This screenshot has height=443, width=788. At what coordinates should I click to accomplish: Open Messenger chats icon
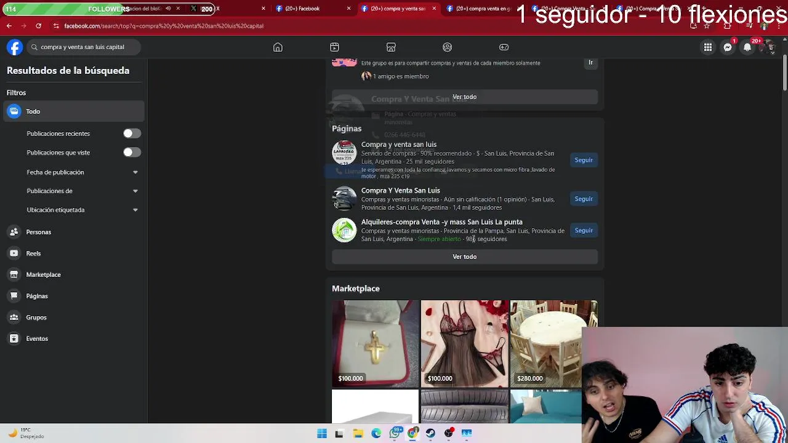(x=728, y=47)
